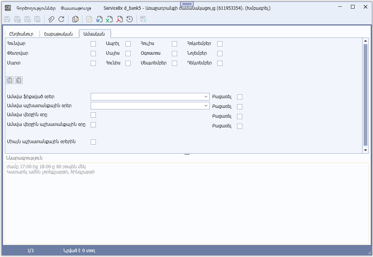Check the Հունվար month checkbox

click(93, 44)
